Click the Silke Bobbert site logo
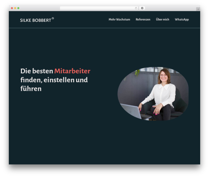 pos(37,20)
